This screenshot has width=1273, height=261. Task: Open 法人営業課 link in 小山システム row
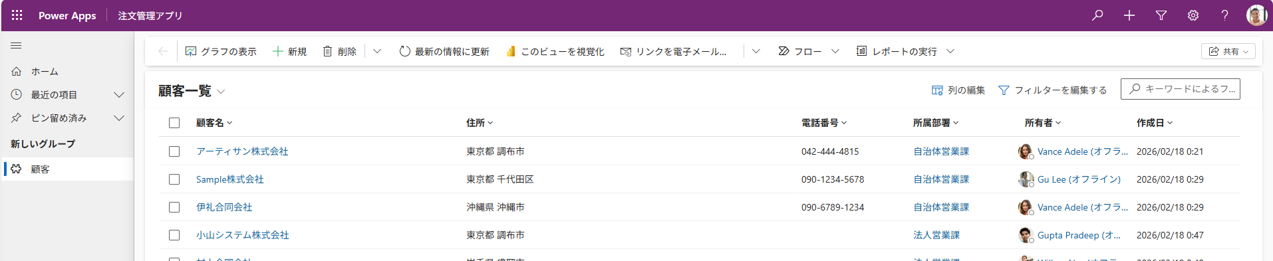click(936, 235)
